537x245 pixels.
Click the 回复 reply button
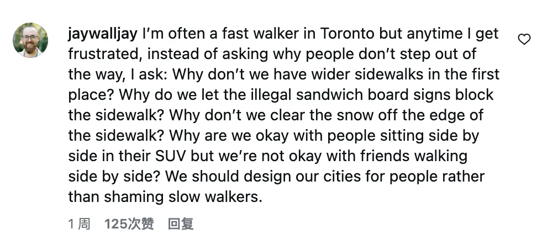(181, 224)
